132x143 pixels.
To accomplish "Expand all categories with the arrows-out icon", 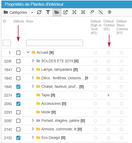I will pos(74,12).
